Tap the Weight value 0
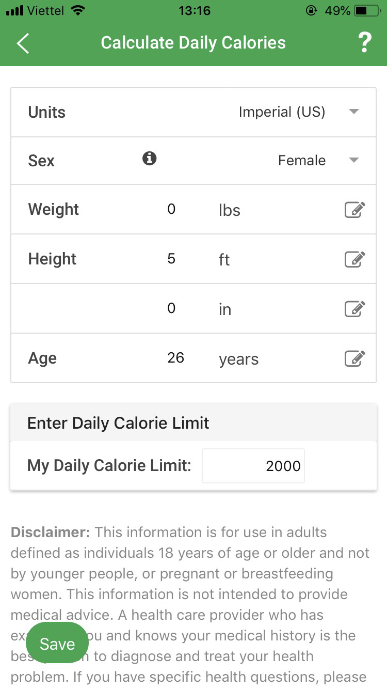The height and width of the screenshot is (689, 387). click(x=171, y=209)
